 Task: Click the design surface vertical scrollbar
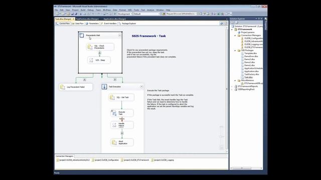click(227, 89)
